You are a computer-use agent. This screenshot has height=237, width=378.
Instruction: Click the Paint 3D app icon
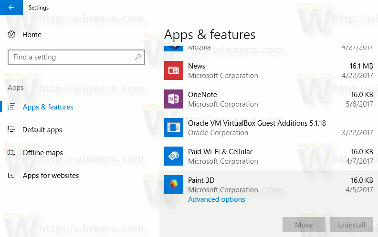pos(174,185)
